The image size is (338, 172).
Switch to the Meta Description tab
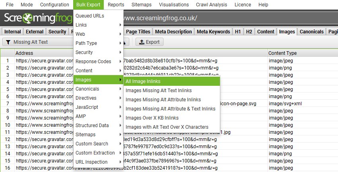[x=173, y=32]
